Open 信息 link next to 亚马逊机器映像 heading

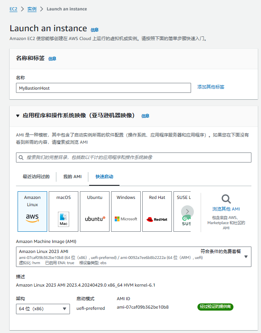click(145, 116)
